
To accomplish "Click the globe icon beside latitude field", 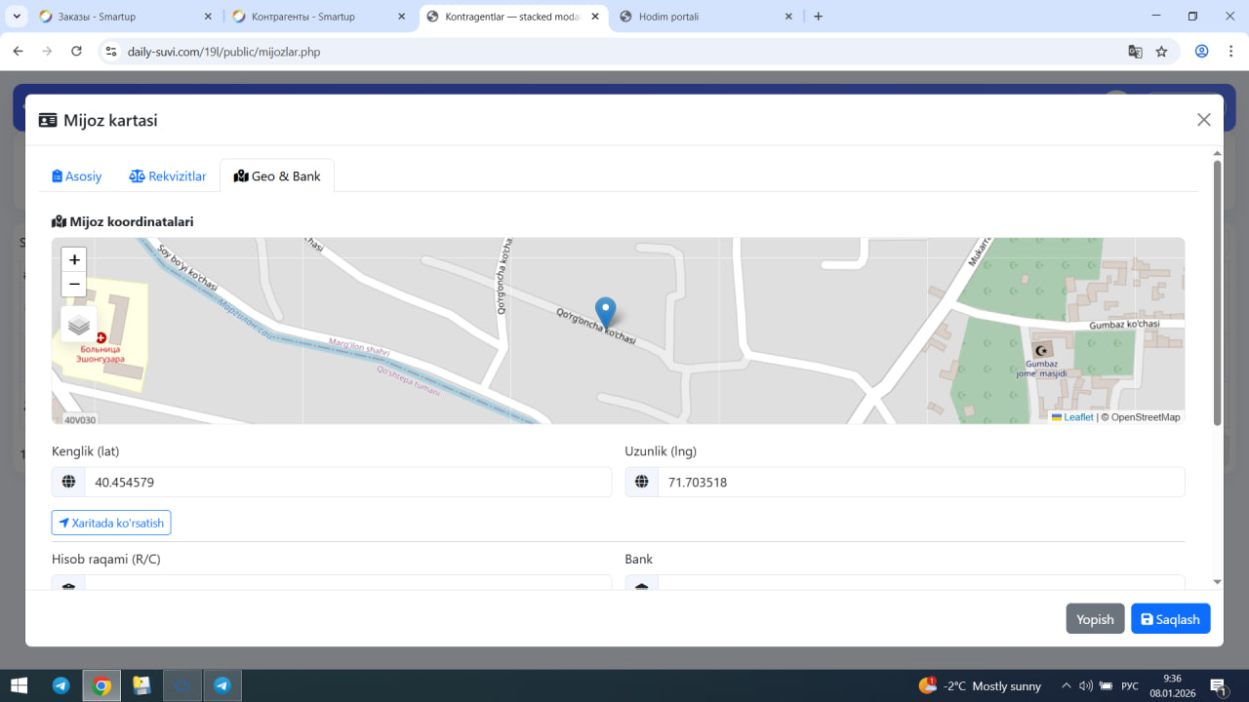I will [68, 482].
